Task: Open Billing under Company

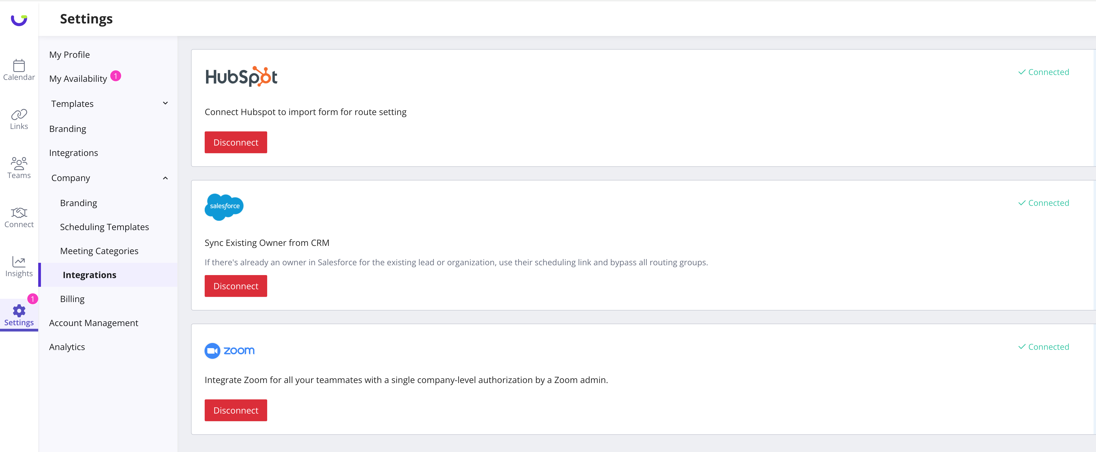Action: coord(72,299)
